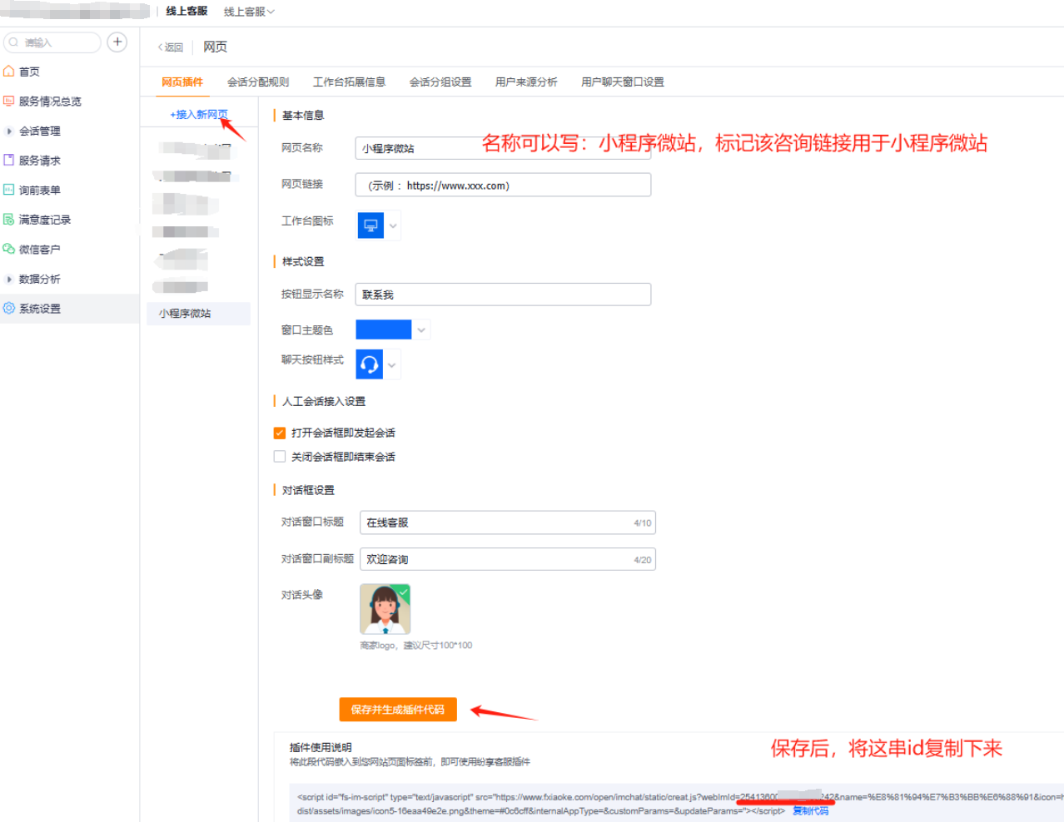The width and height of the screenshot is (1064, 822).
Task: Open 服务情况总览 sidebar icon
Action: 9,101
